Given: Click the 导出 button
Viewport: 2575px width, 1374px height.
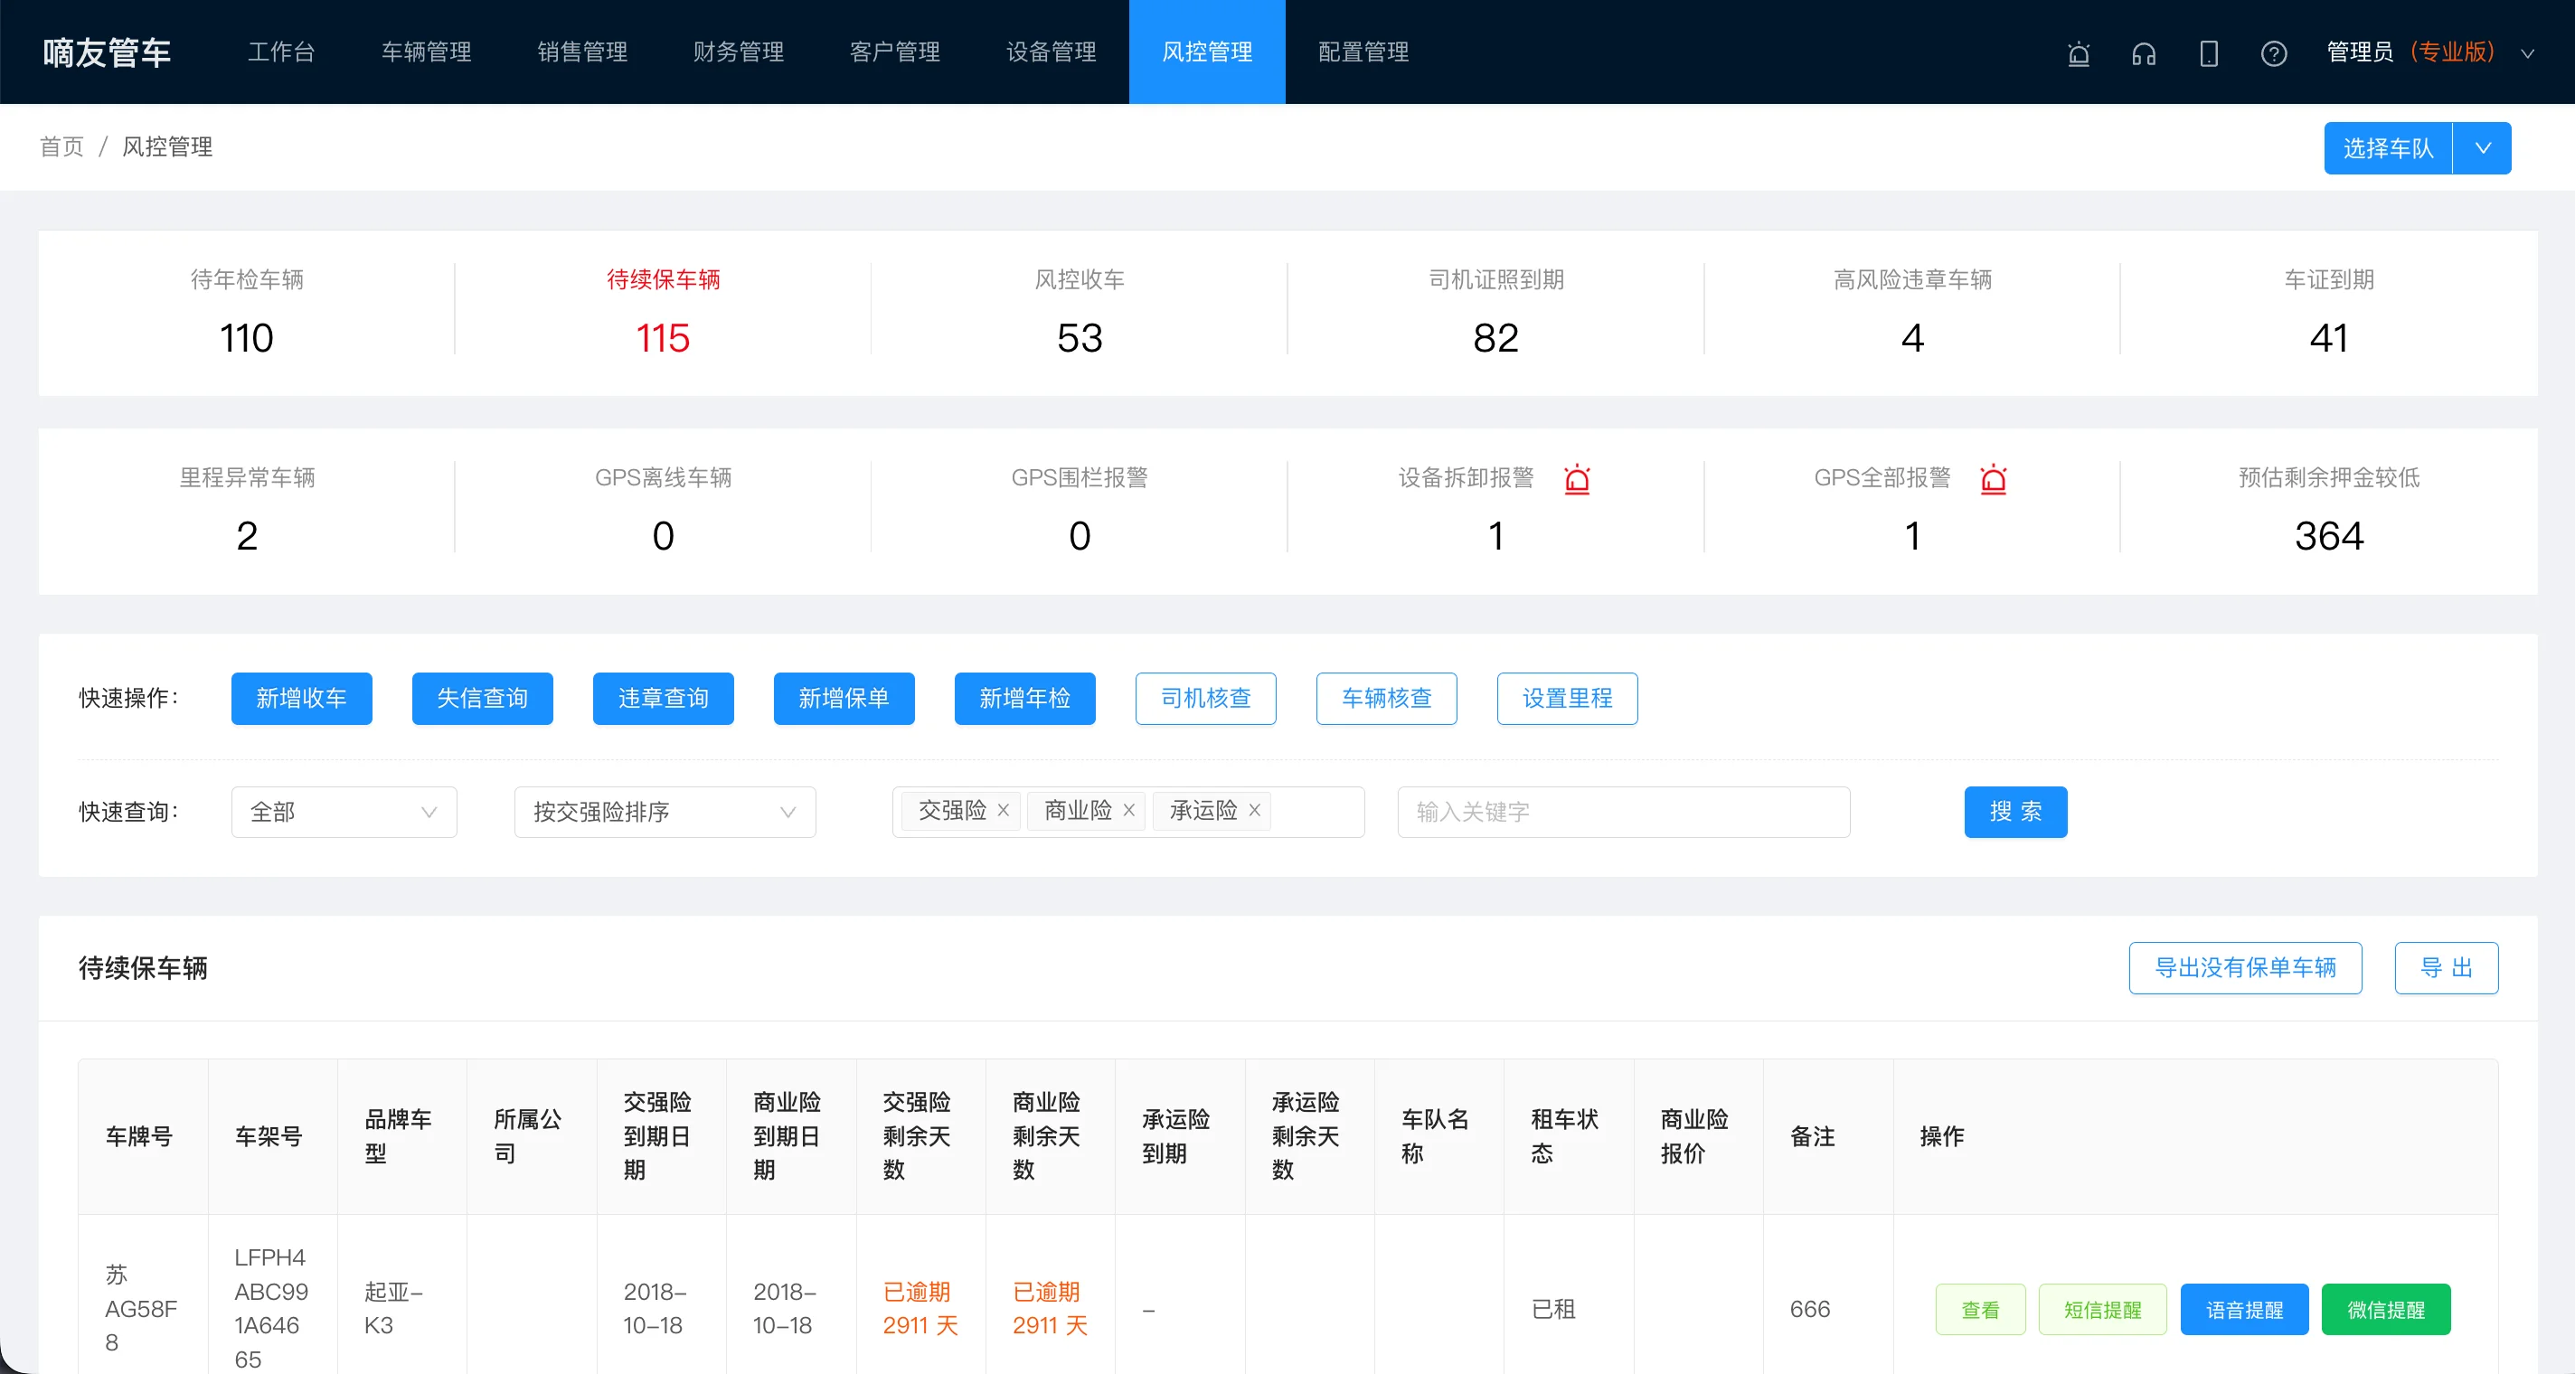Looking at the screenshot, I should [x=2446, y=967].
